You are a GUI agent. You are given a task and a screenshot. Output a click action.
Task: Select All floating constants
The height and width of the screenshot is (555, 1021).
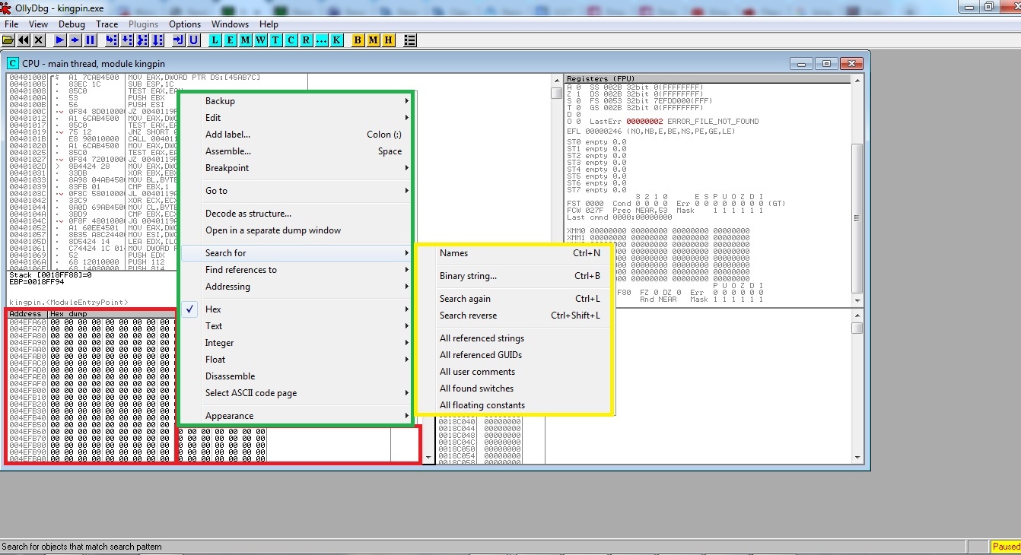pos(514,405)
